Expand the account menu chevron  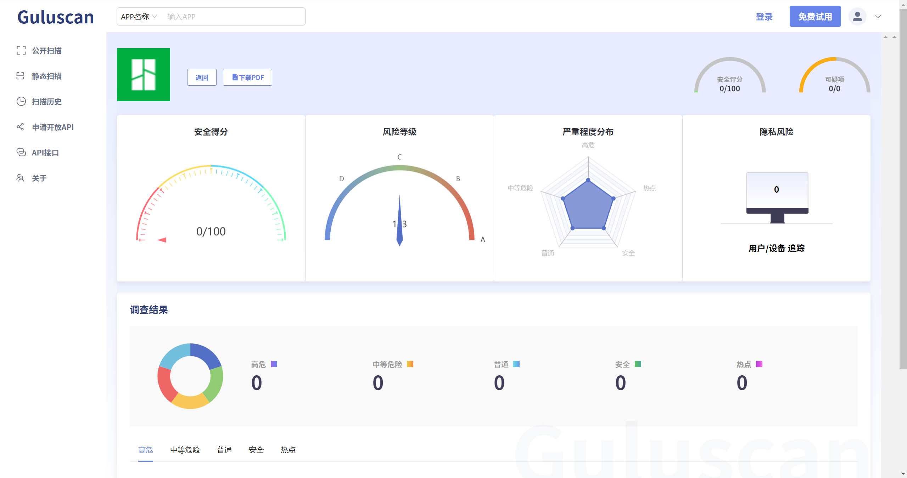tap(878, 17)
